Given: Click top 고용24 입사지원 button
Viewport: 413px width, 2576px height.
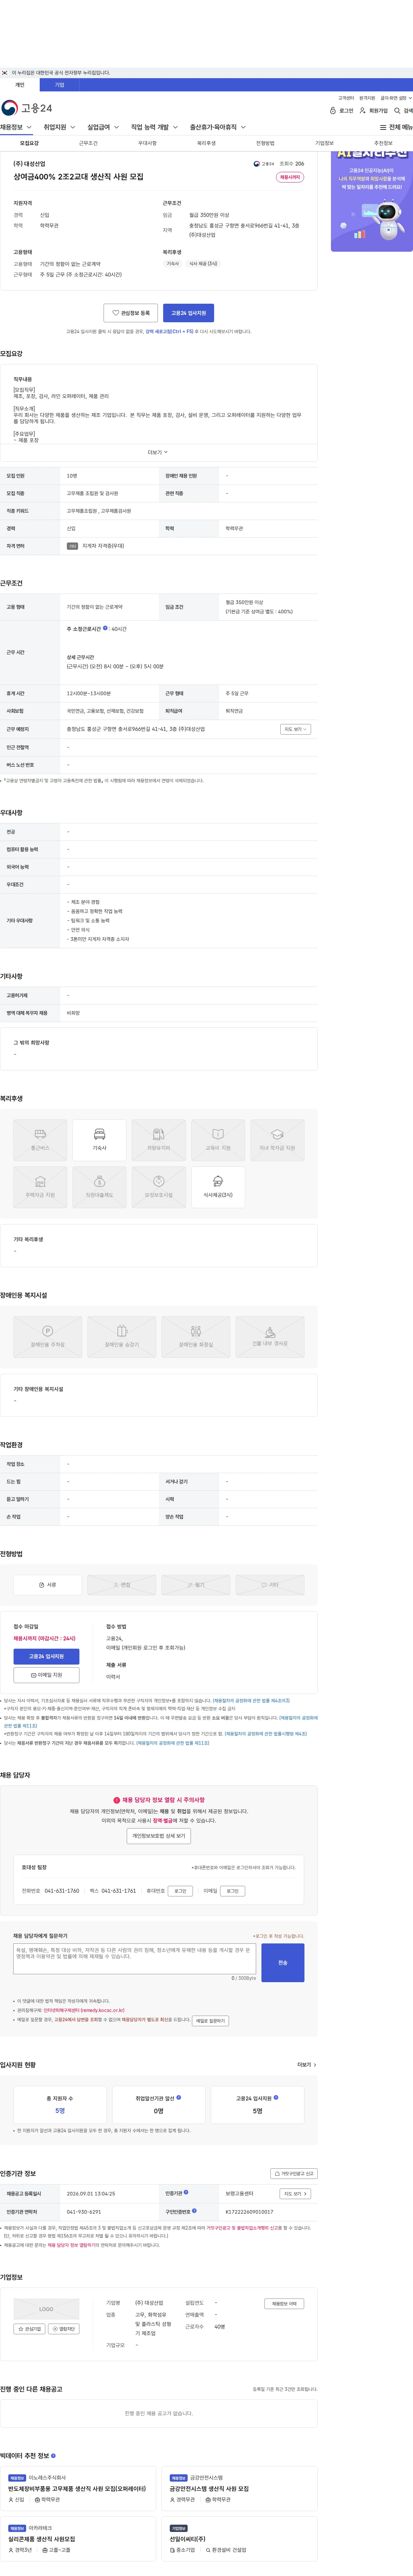Looking at the screenshot, I should pyautogui.click(x=188, y=313).
